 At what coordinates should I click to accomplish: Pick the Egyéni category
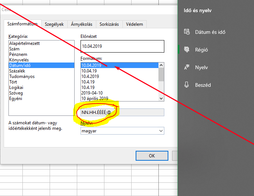pos(17,99)
